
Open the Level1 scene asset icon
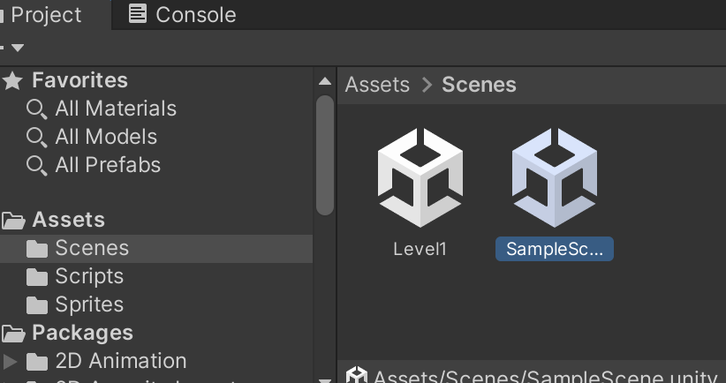pos(420,178)
